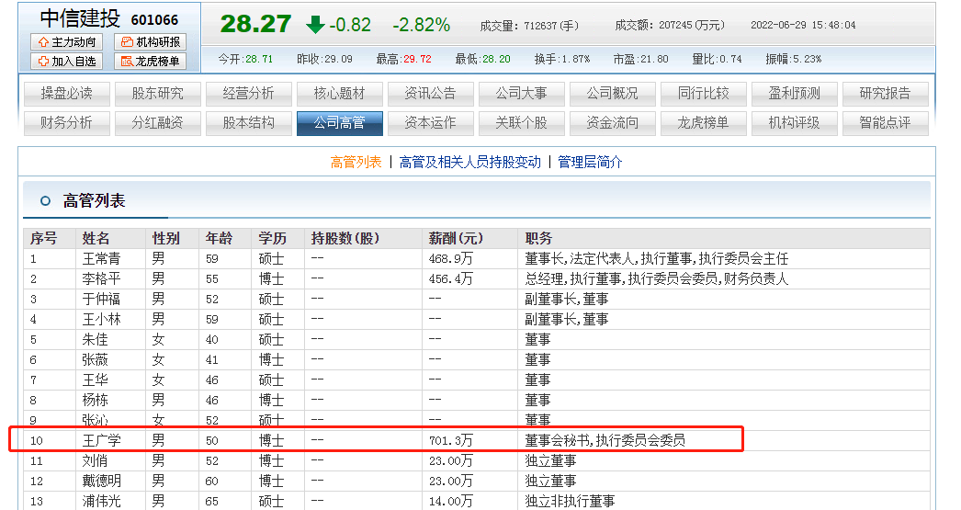This screenshot has width=961, height=510.
Task: Click 性别 column header
Action: 166,238
